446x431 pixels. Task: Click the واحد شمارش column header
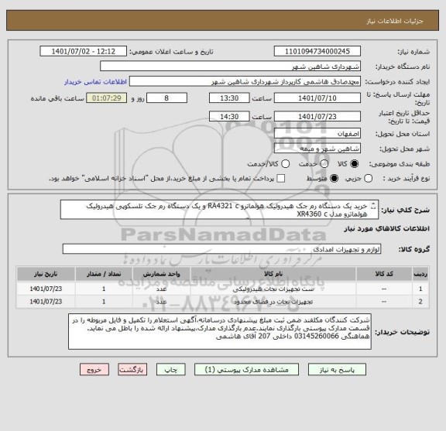(x=161, y=274)
